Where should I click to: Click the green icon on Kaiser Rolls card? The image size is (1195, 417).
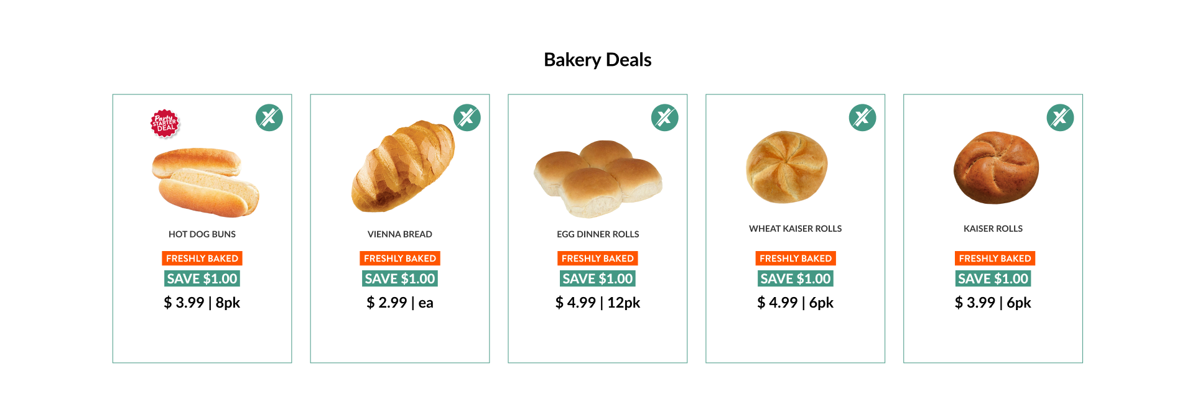tap(1061, 117)
